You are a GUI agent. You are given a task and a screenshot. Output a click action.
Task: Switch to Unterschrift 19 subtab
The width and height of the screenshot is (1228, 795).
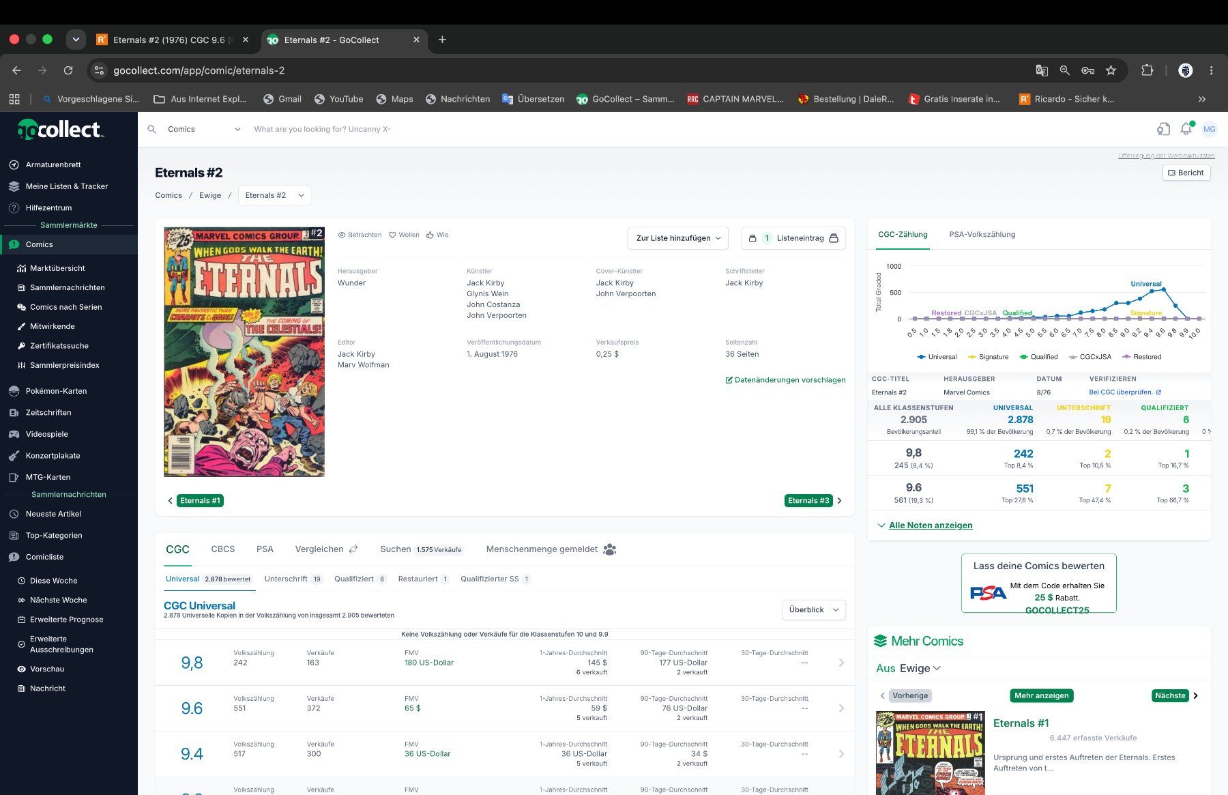(293, 579)
